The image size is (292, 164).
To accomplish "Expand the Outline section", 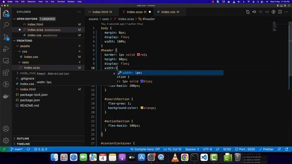I will pyautogui.click(x=14, y=138).
